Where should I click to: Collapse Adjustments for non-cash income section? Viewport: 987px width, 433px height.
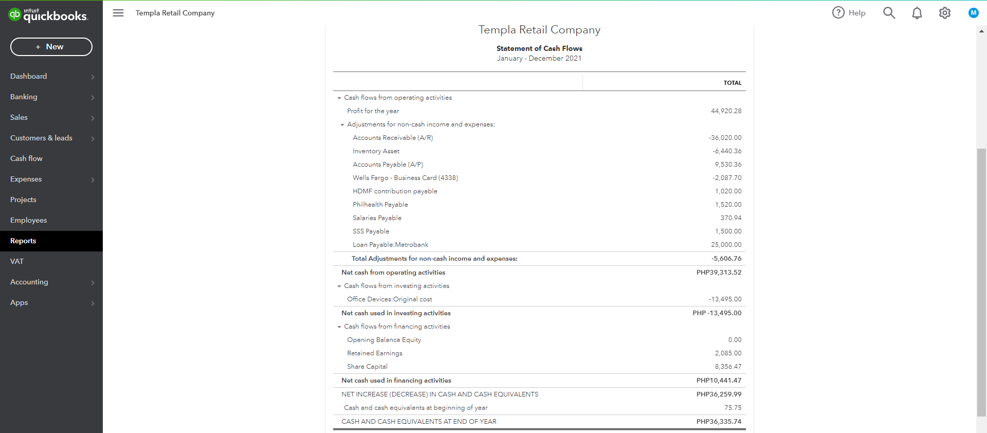[x=342, y=124]
